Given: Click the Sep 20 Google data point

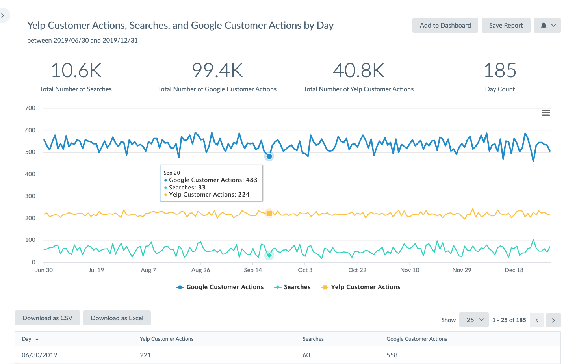Looking at the screenshot, I should (x=269, y=156).
